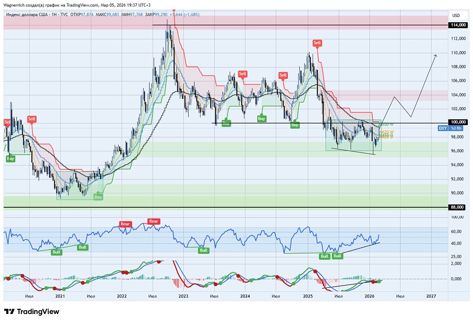
Task: Select the Sell marker above the mid-2023 top
Action: click(242, 74)
